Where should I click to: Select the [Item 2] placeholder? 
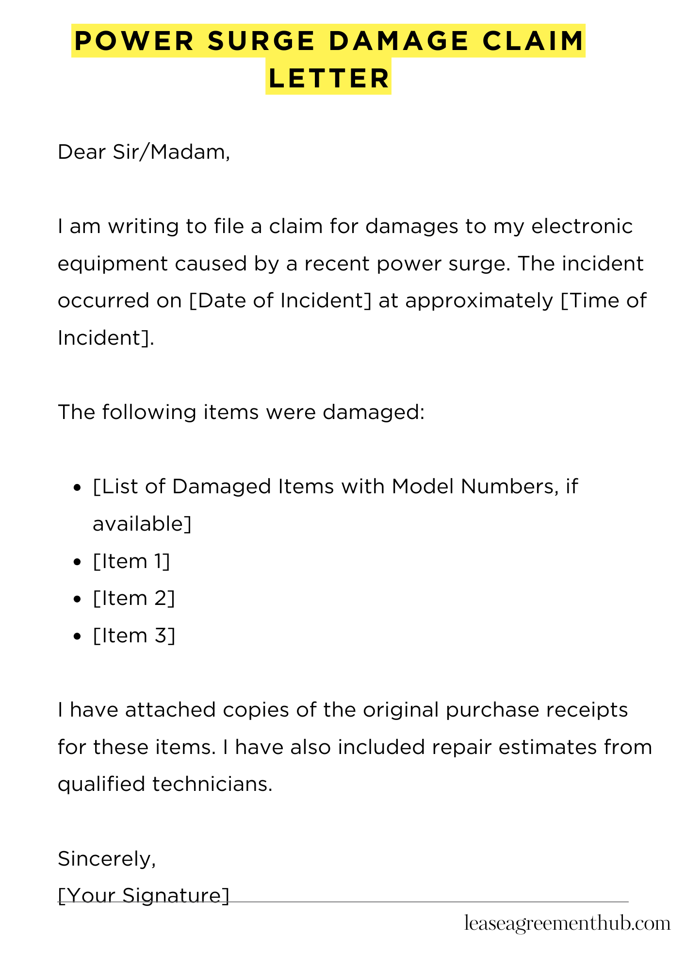click(133, 598)
